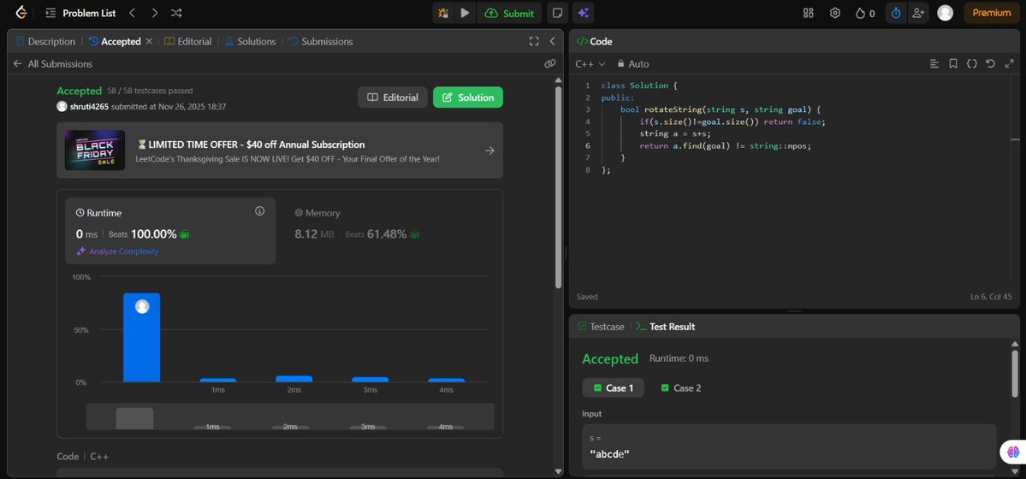
Task: Switch to the Testcase tab
Action: (601, 327)
